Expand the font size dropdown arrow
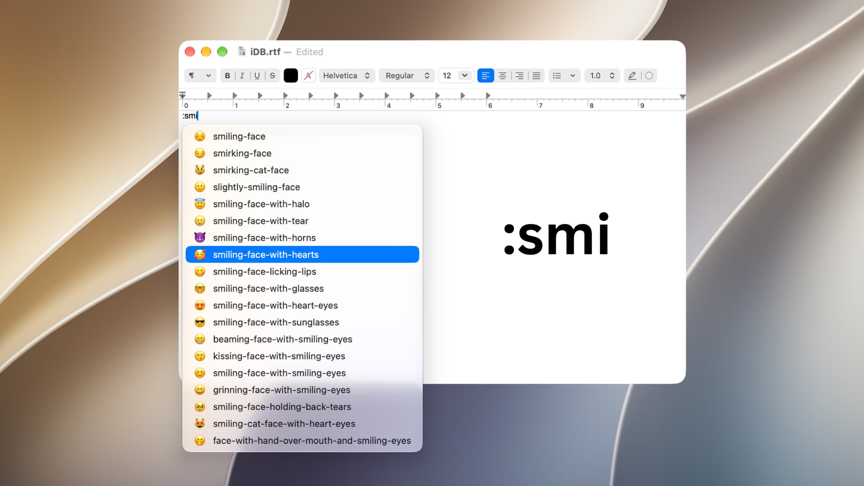This screenshot has width=864, height=486. click(465, 76)
